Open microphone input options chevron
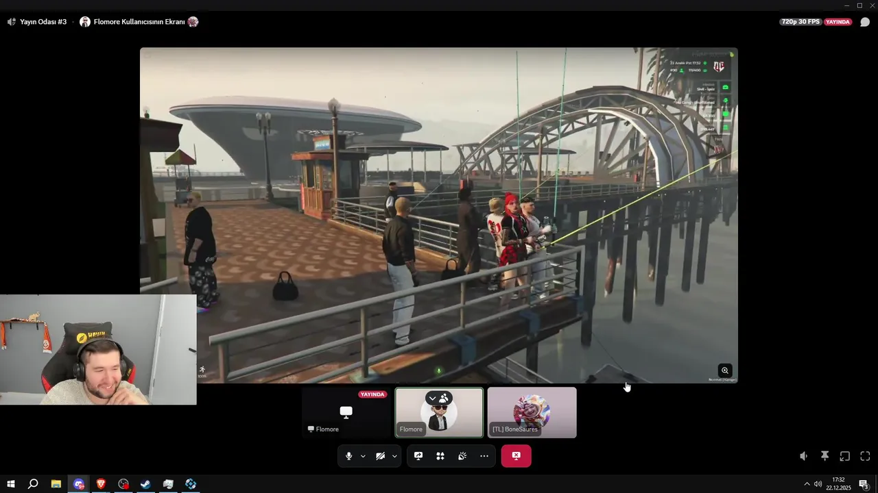The width and height of the screenshot is (878, 493). point(363,457)
